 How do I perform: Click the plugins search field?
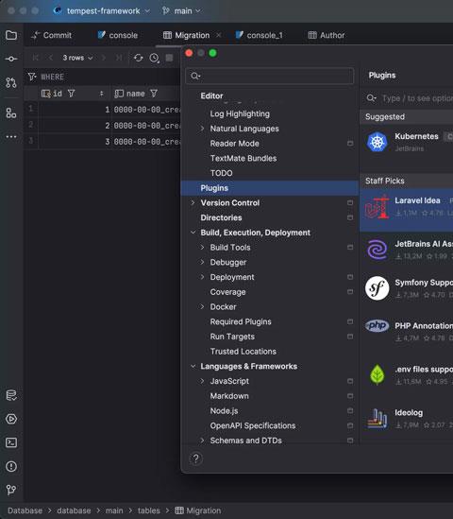409,98
